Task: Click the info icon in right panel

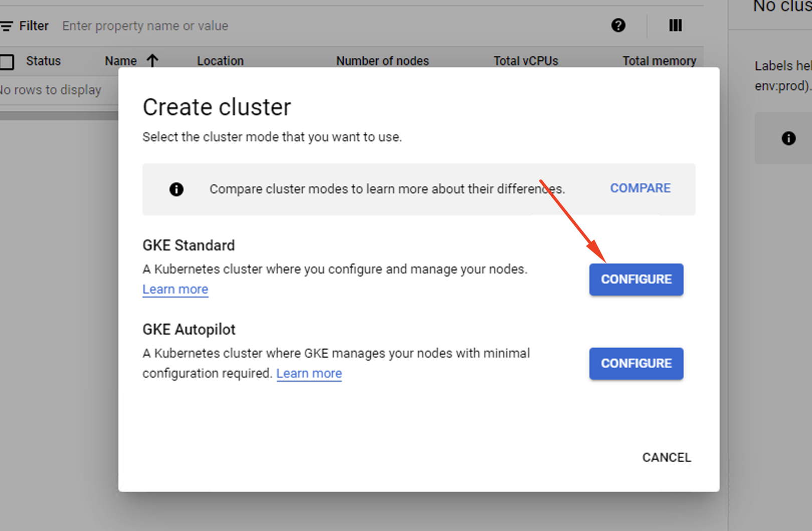Action: pos(789,138)
